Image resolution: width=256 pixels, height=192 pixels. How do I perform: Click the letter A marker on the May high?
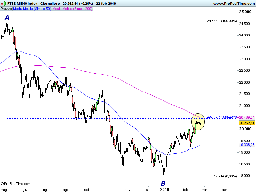7,18
